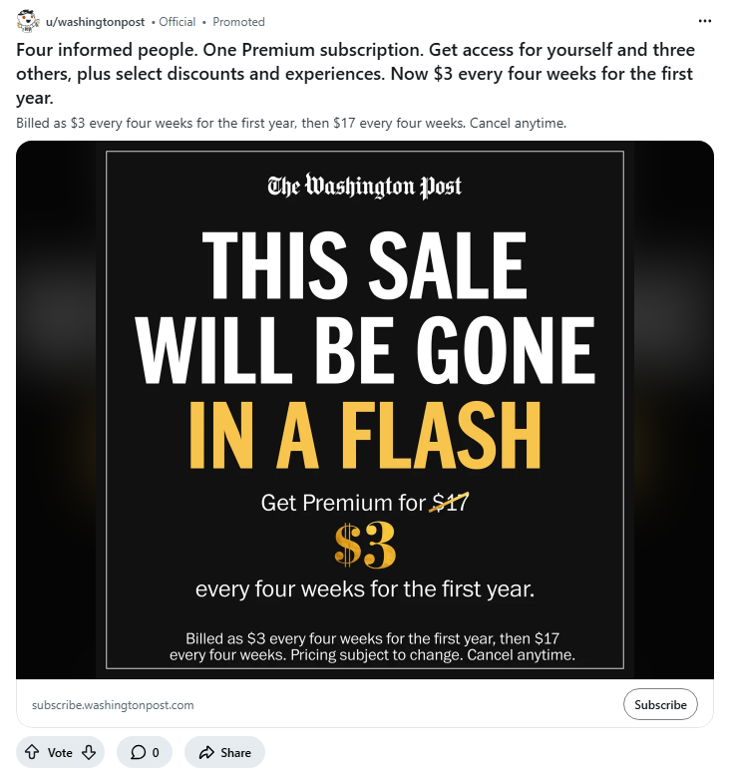This screenshot has height=771, width=730.
Task: Click the 'Four informed people' post title
Action: coord(356,74)
